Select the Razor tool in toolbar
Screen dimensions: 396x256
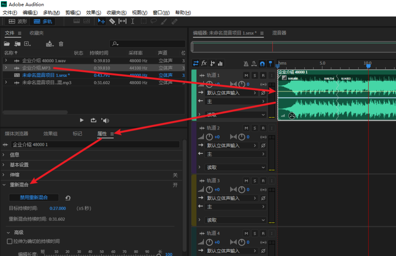112,21
